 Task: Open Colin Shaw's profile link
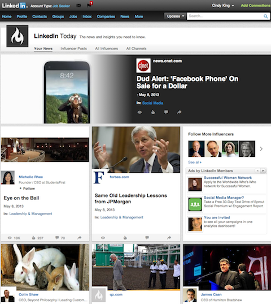28,294
